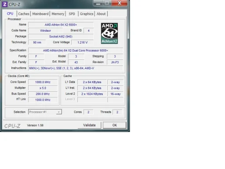225x169 pixels.
Task: Click the Model value 3
Action: [x=76, y=56]
